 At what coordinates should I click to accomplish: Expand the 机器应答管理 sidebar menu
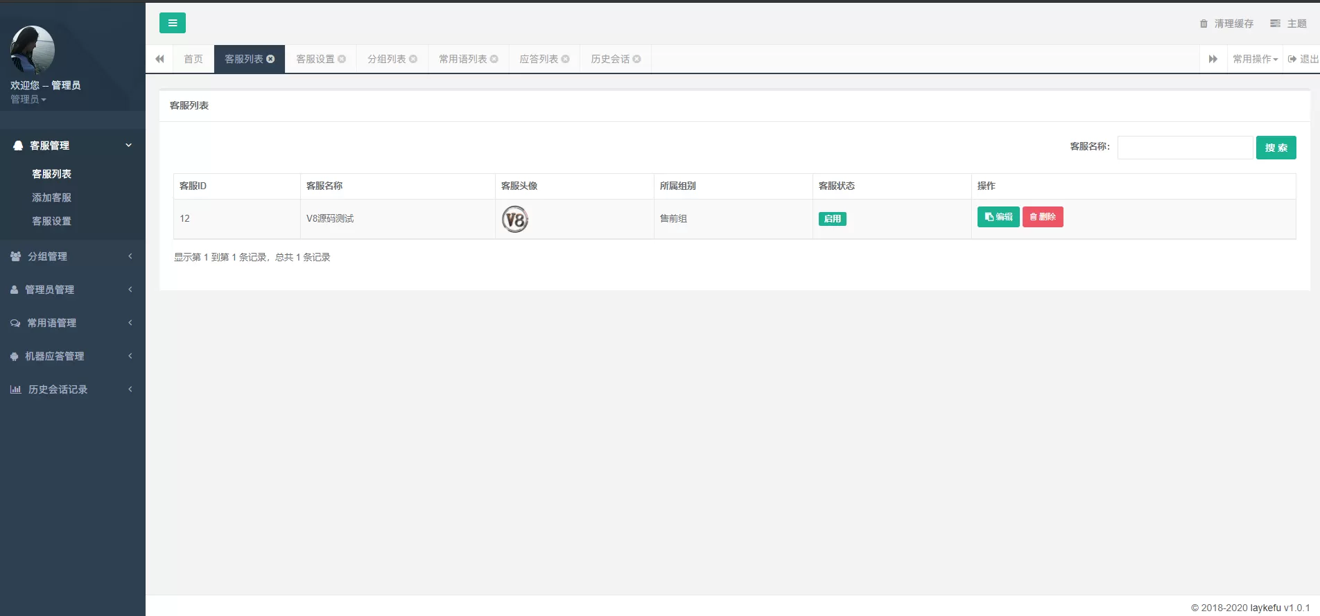[72, 356]
